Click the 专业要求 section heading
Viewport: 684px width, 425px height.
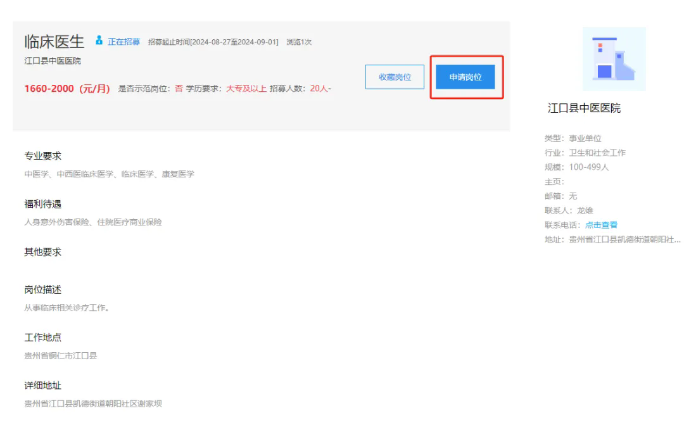(x=43, y=156)
